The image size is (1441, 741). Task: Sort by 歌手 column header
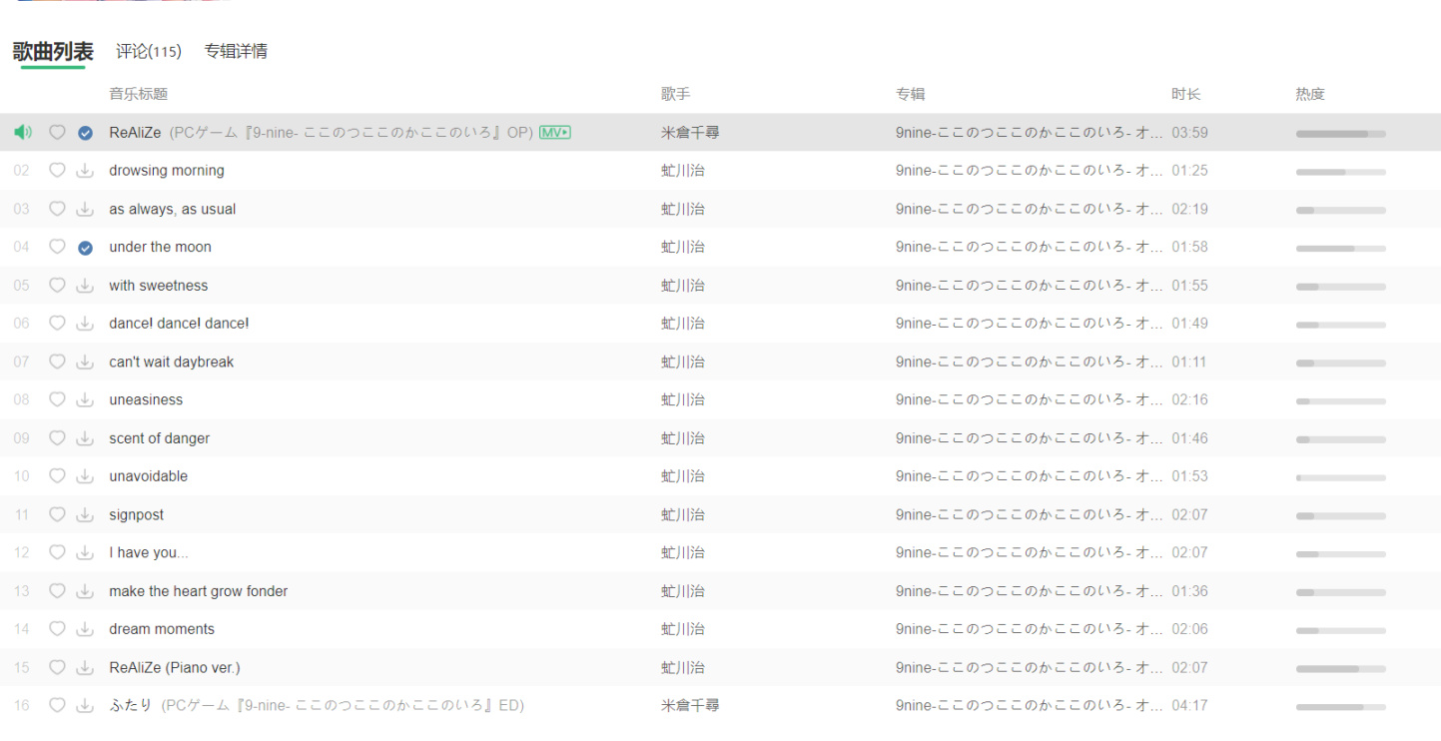click(675, 94)
